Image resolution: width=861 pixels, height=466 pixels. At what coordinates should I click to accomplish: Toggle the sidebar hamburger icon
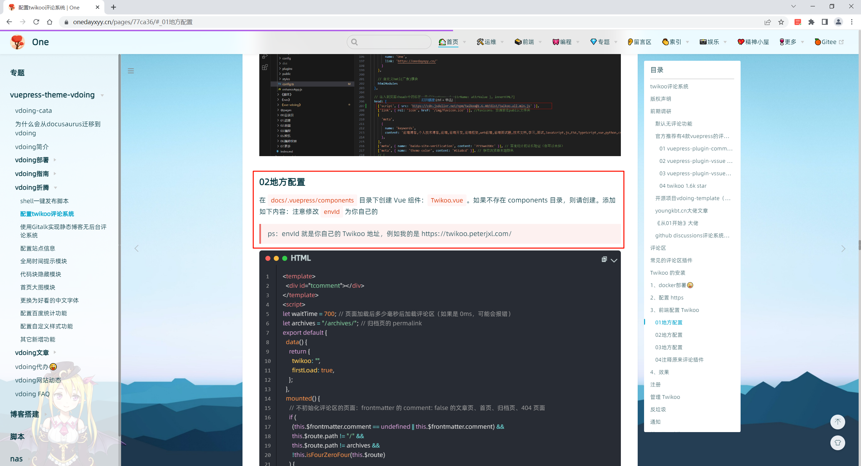click(x=131, y=71)
